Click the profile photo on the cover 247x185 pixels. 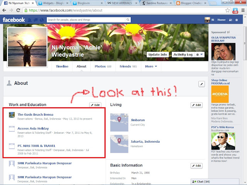pyautogui.click(x=27, y=47)
